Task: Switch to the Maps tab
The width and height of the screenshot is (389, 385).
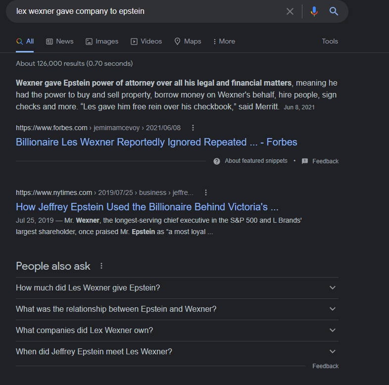Action: click(188, 42)
